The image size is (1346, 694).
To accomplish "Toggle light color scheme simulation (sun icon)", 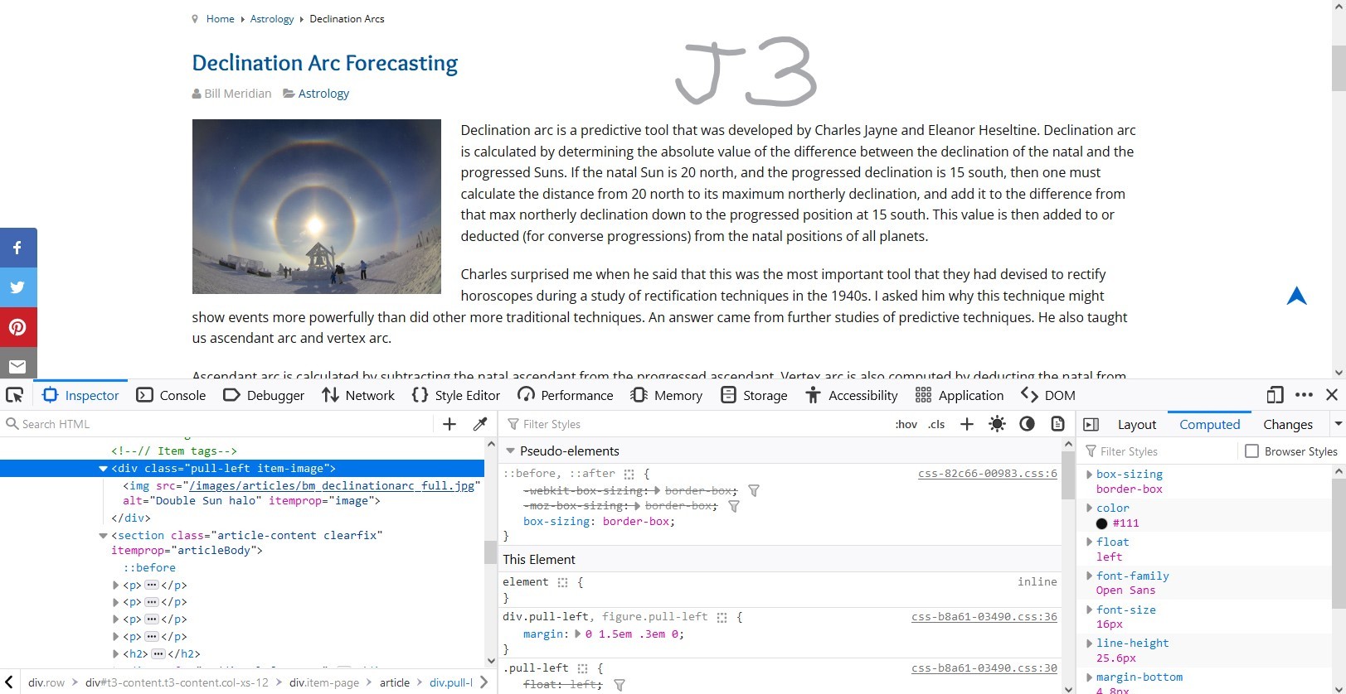I will point(997,424).
